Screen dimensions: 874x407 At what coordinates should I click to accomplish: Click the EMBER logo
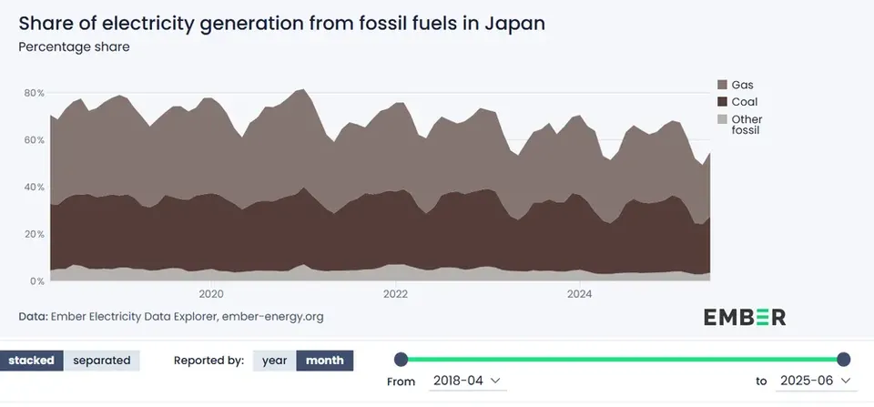pos(744,317)
